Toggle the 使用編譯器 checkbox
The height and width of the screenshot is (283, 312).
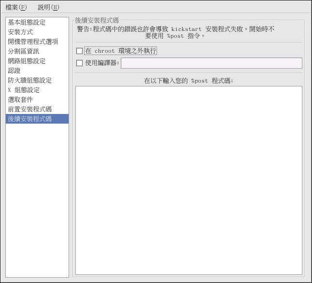[x=80, y=63]
